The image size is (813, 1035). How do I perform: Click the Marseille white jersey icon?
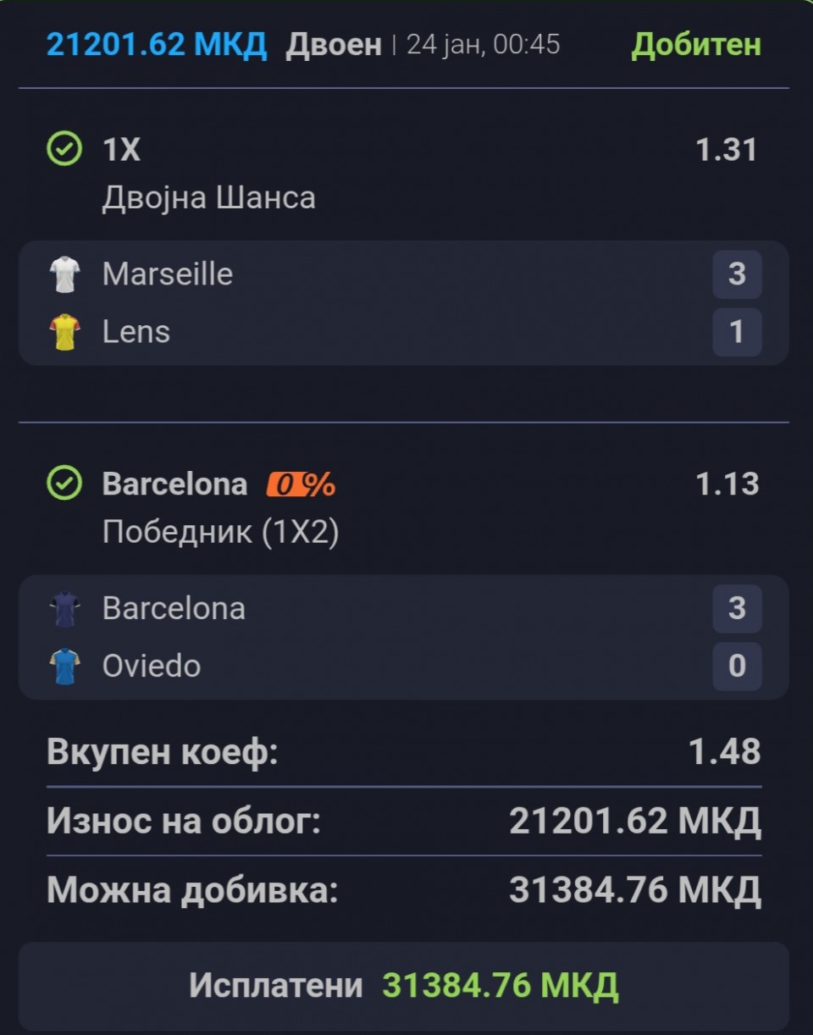(x=64, y=274)
